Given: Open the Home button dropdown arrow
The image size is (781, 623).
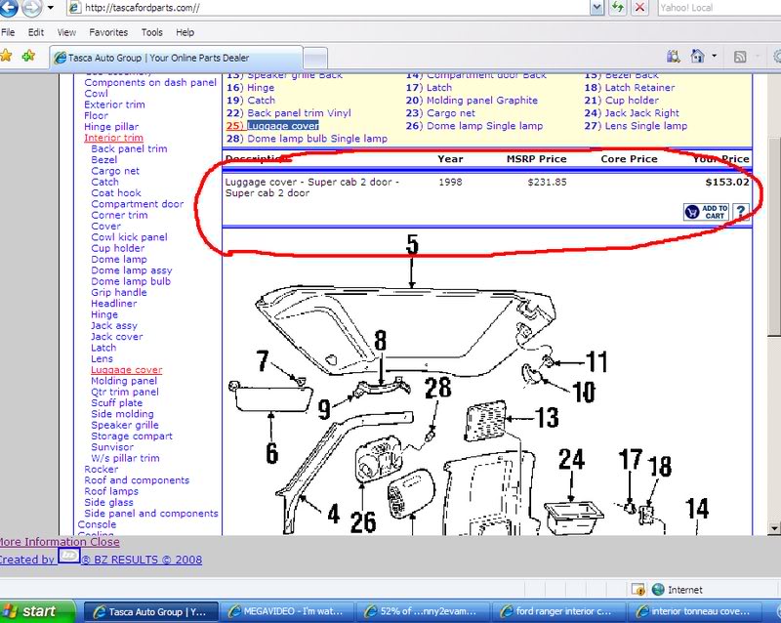Looking at the screenshot, I should [x=714, y=56].
